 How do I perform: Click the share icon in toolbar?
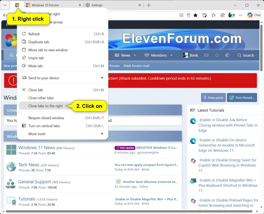222,15
